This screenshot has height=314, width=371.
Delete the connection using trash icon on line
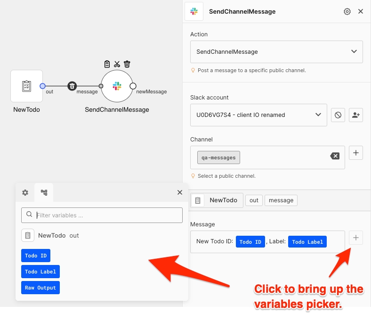click(x=72, y=86)
